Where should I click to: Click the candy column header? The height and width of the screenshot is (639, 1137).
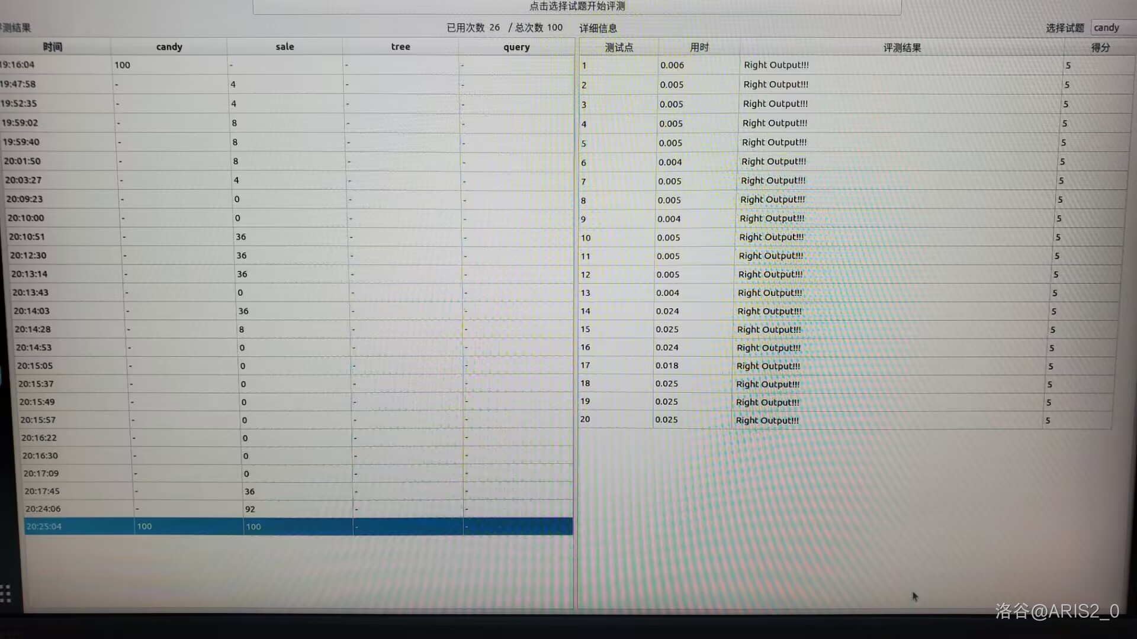(169, 47)
